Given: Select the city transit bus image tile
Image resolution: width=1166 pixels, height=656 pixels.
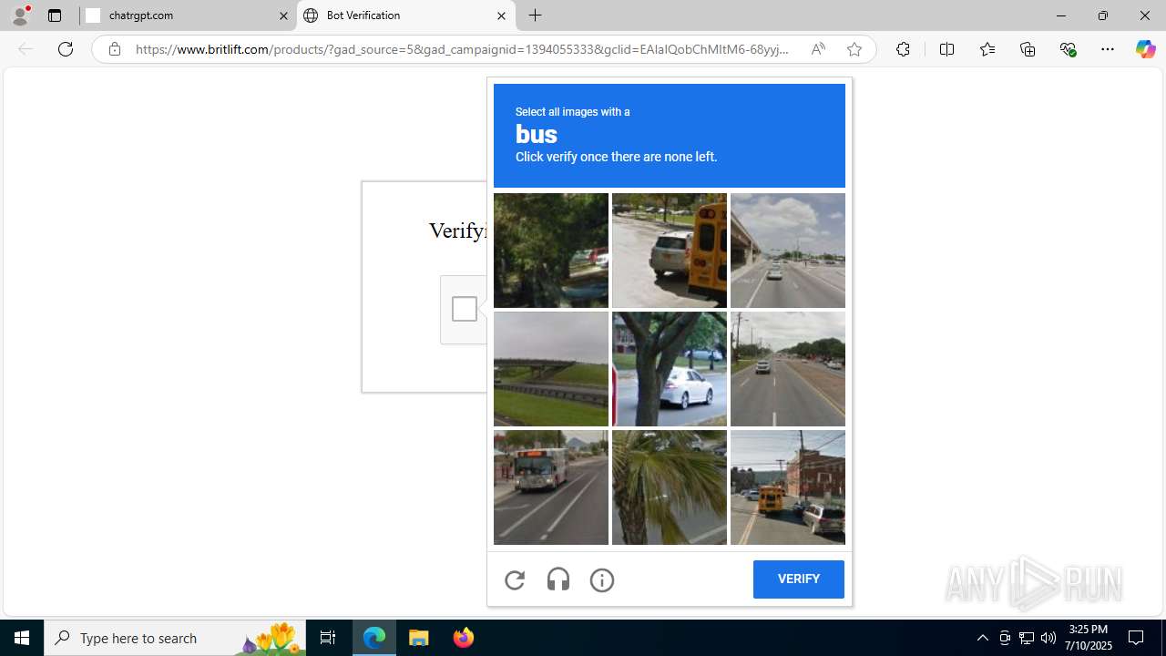Looking at the screenshot, I should click(551, 487).
